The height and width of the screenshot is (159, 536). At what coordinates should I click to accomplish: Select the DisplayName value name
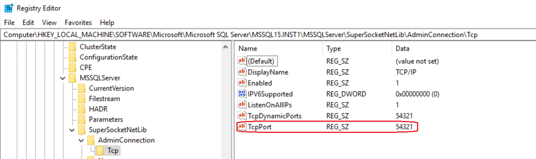click(268, 72)
